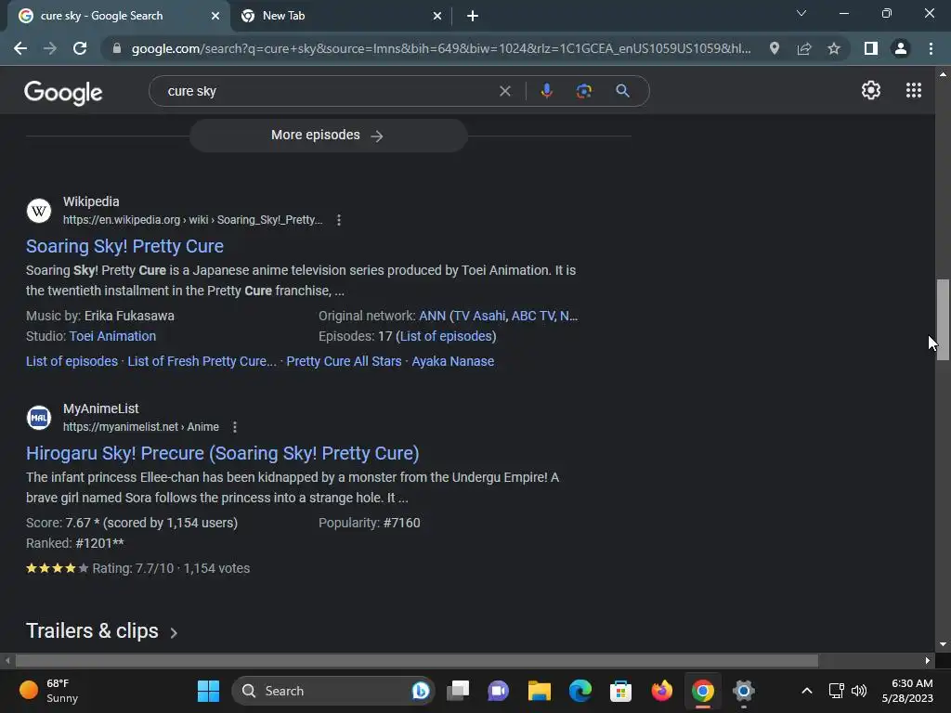The width and height of the screenshot is (951, 713).
Task: Click the horizontal scrollbar thumb
Action: [x=417, y=660]
